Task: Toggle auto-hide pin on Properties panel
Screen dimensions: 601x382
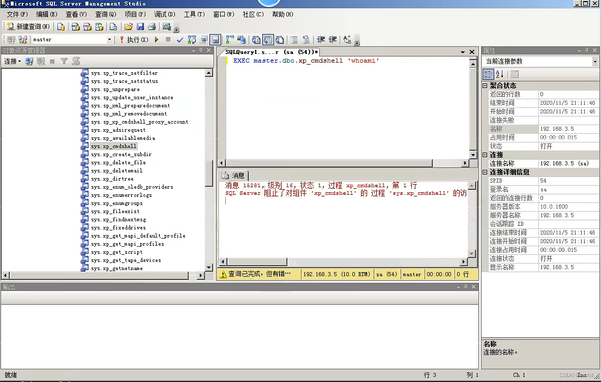Action: pyautogui.click(x=586, y=50)
